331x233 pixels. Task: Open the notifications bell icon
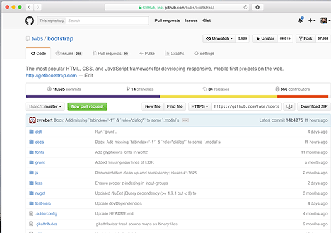tap(301, 20)
